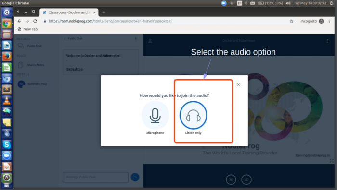This screenshot has width=337, height=190.
Task: Close the Classroom browser tab
Action: [x=94, y=12]
